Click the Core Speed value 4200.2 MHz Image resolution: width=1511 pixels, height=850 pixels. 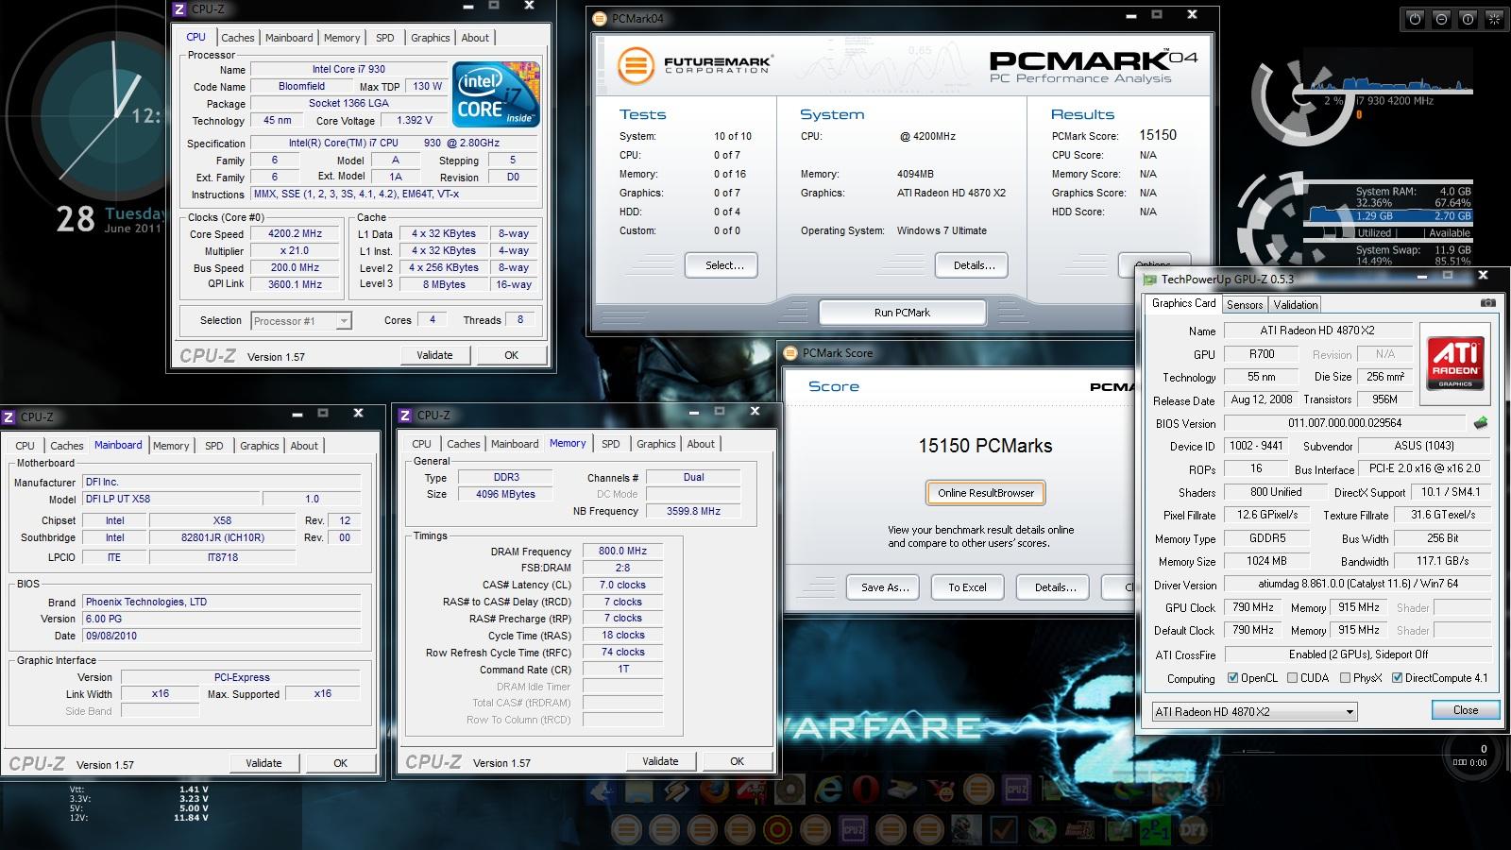tap(295, 233)
